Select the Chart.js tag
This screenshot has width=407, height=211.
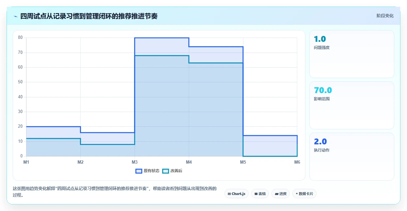[x=236, y=194]
